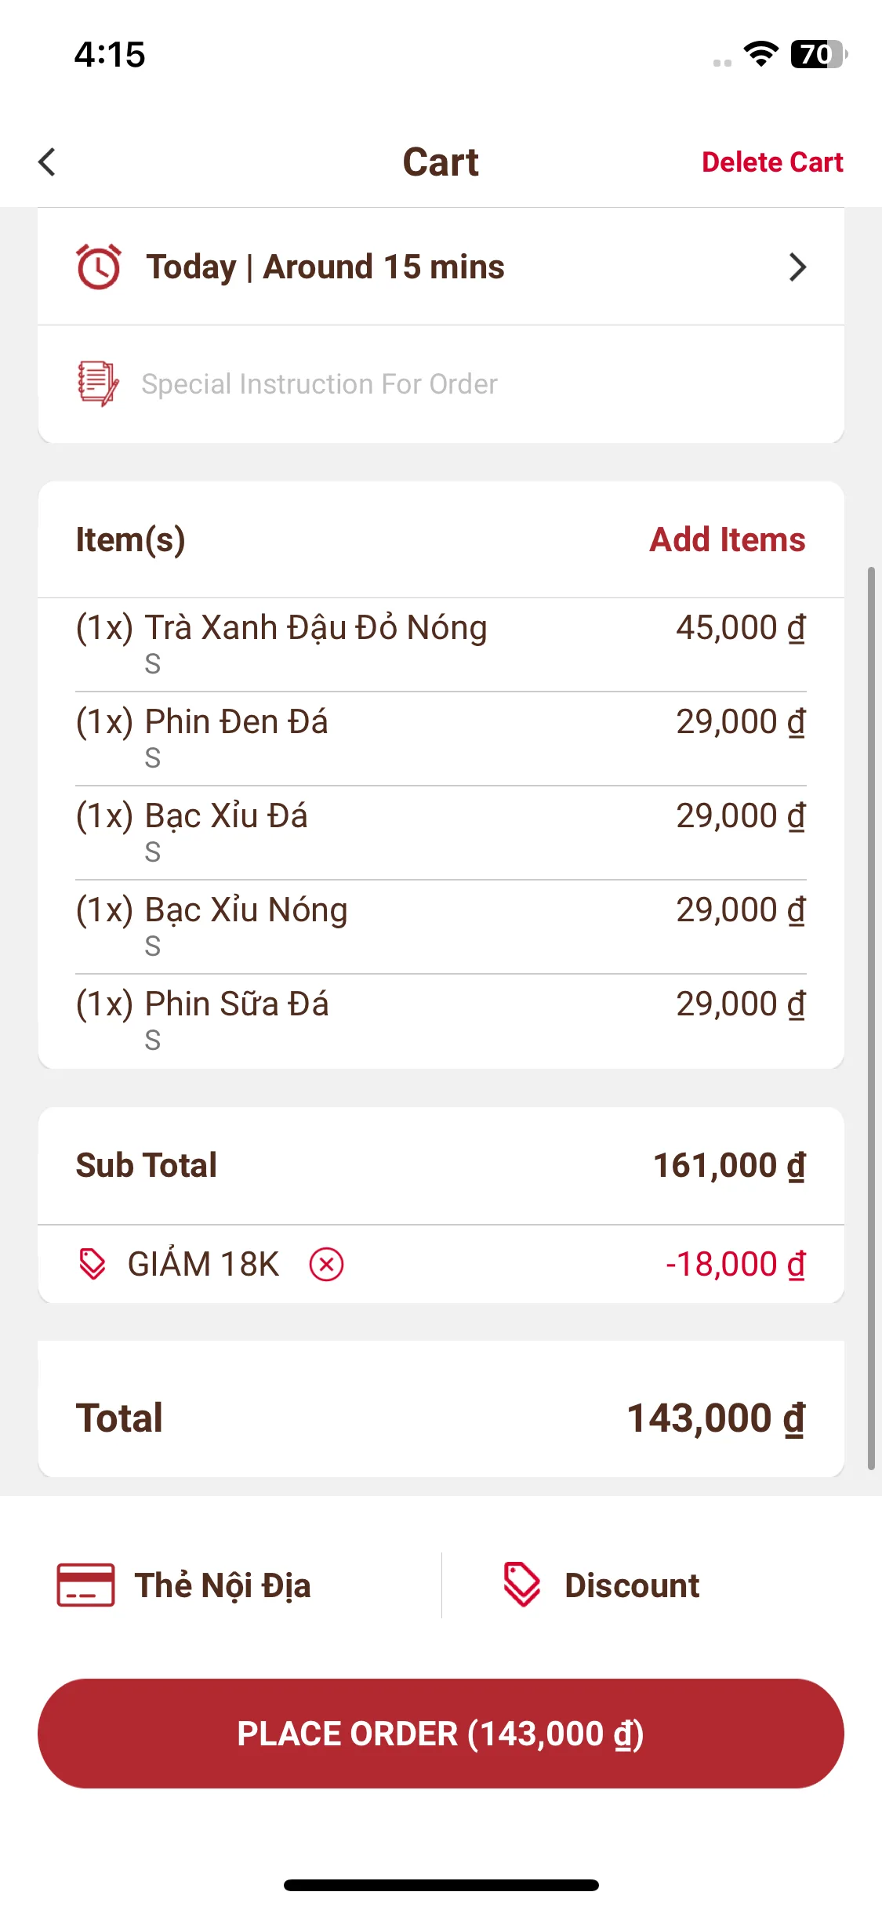This screenshot has width=882, height=1910.
Task: Click the cart page scrollbar
Action: [870, 1018]
